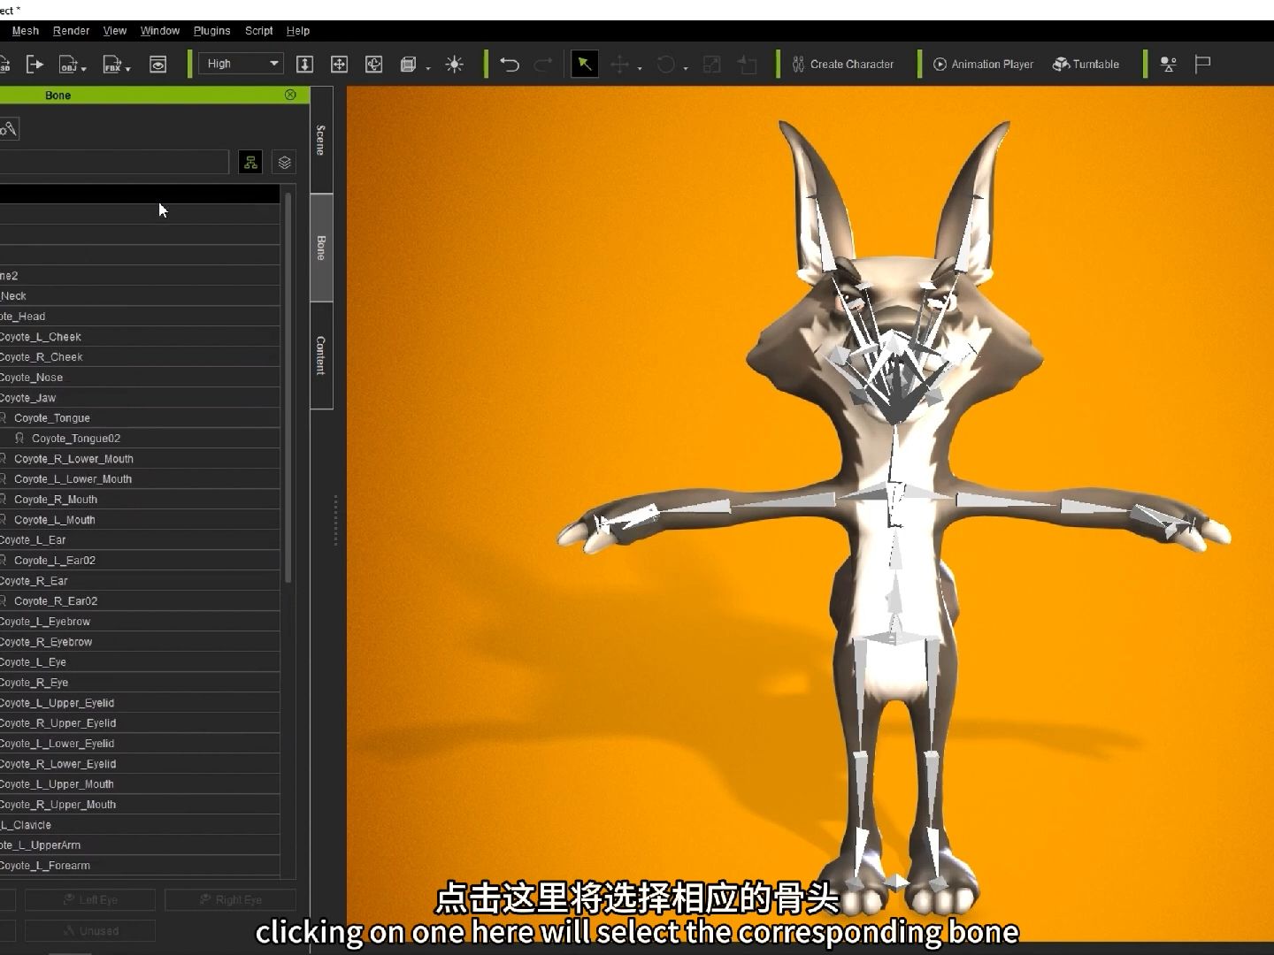Open the wireframe cube dropdown arrow
The width and height of the screenshot is (1274, 955).
[x=428, y=69]
